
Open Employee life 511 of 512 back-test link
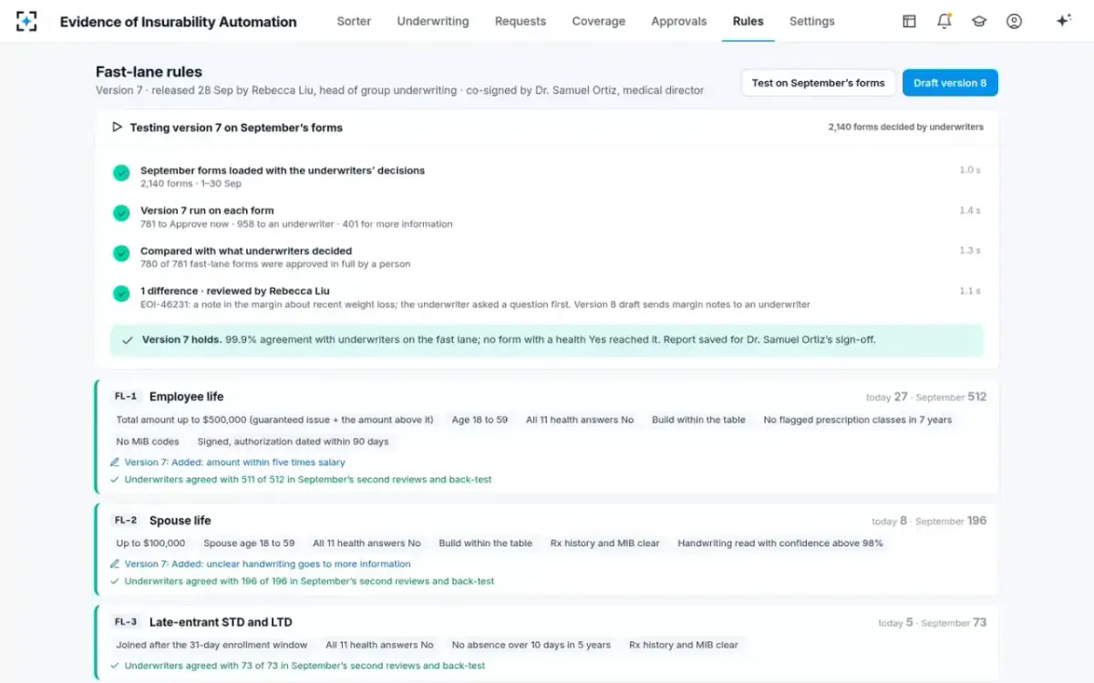[x=308, y=480]
